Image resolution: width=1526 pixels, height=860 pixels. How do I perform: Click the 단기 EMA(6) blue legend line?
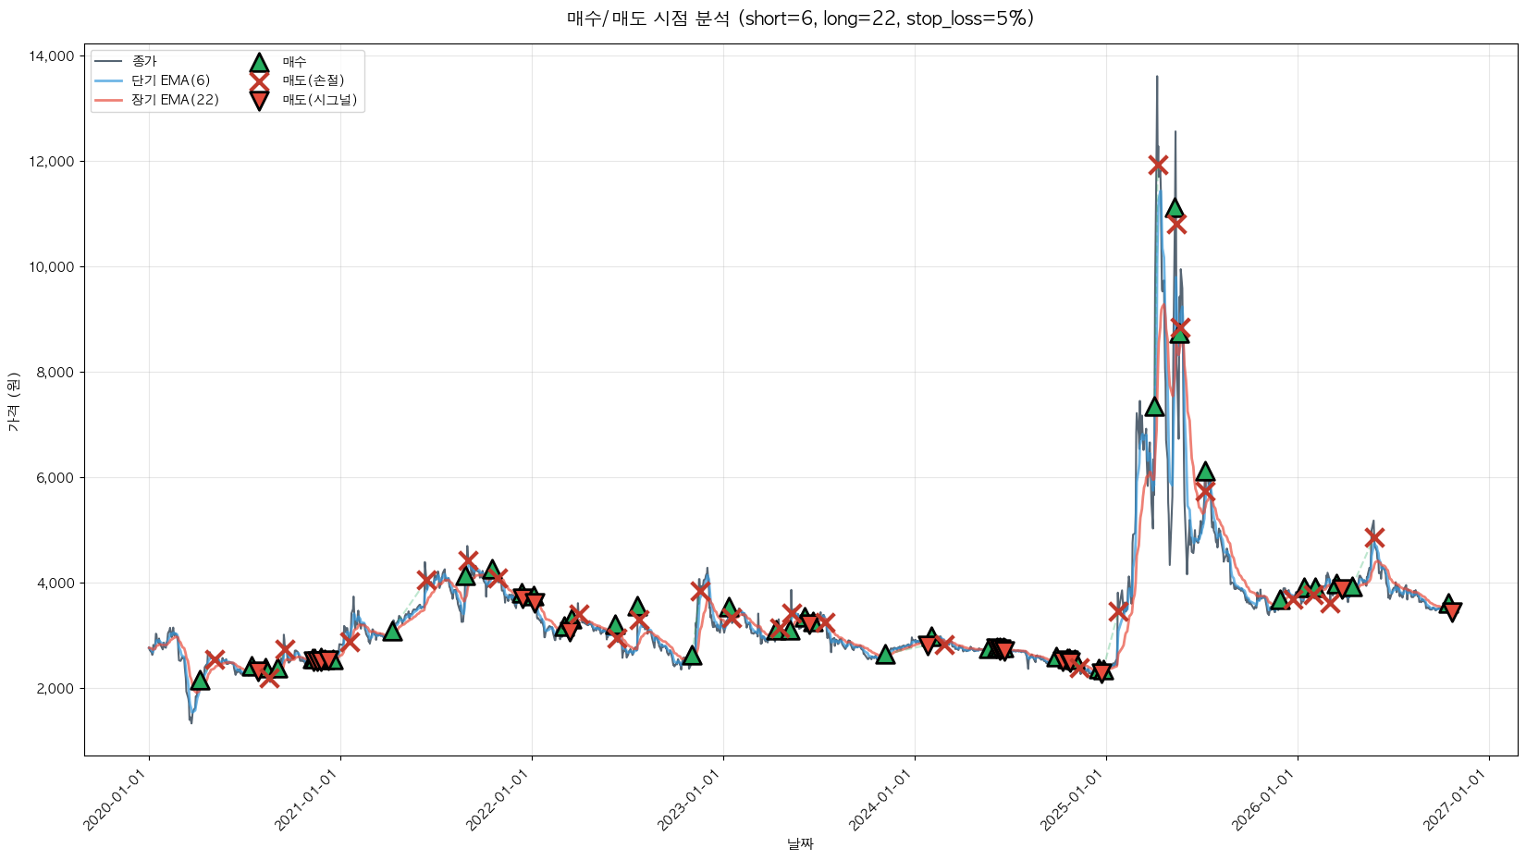pos(109,81)
